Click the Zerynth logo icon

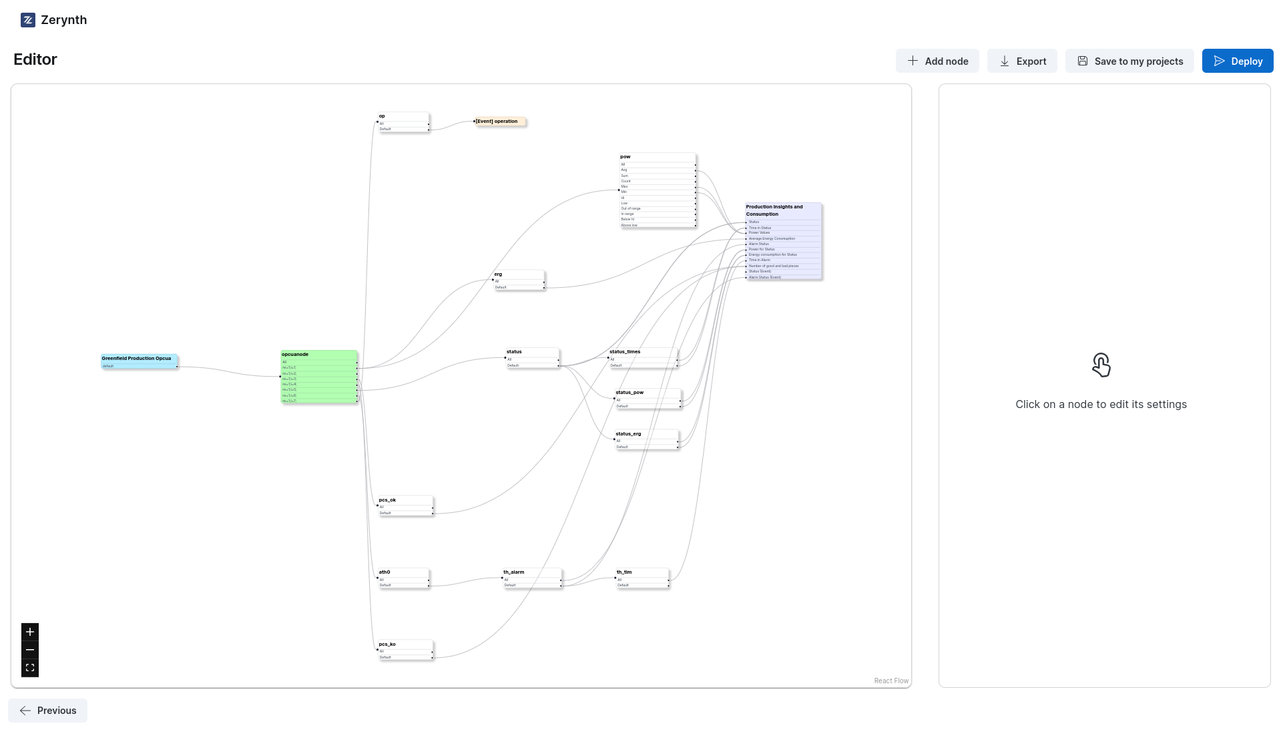[28, 20]
